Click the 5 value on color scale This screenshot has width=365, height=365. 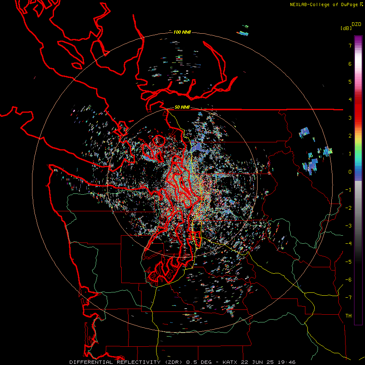350,82
